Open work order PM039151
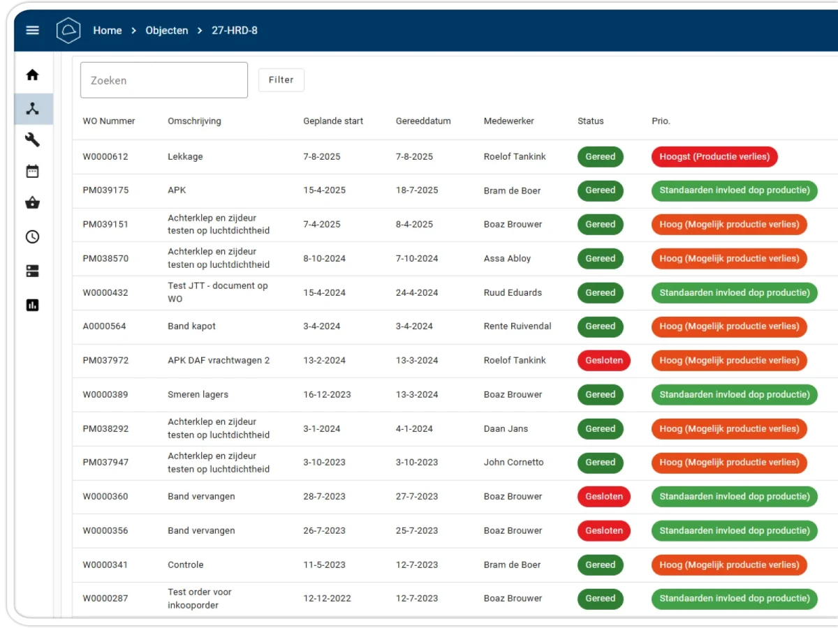 [105, 224]
